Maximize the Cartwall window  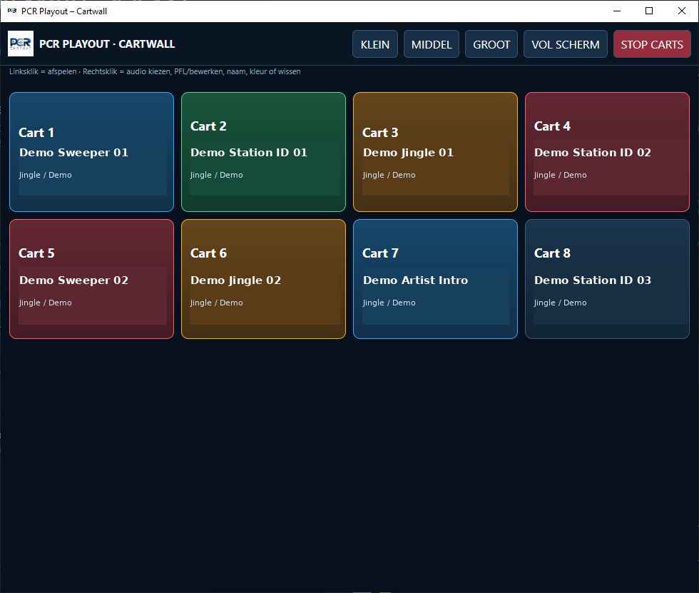point(649,11)
